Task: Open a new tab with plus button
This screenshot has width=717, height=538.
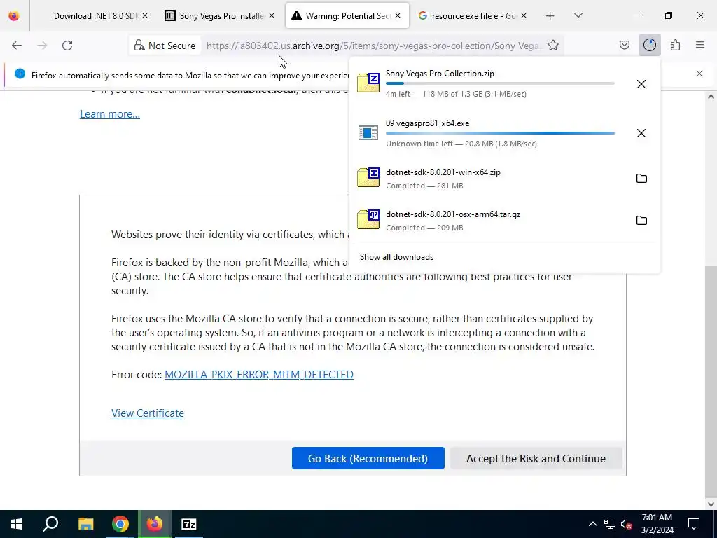Action: [x=550, y=16]
